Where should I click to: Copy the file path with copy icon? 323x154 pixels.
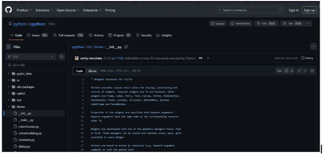click(126, 47)
